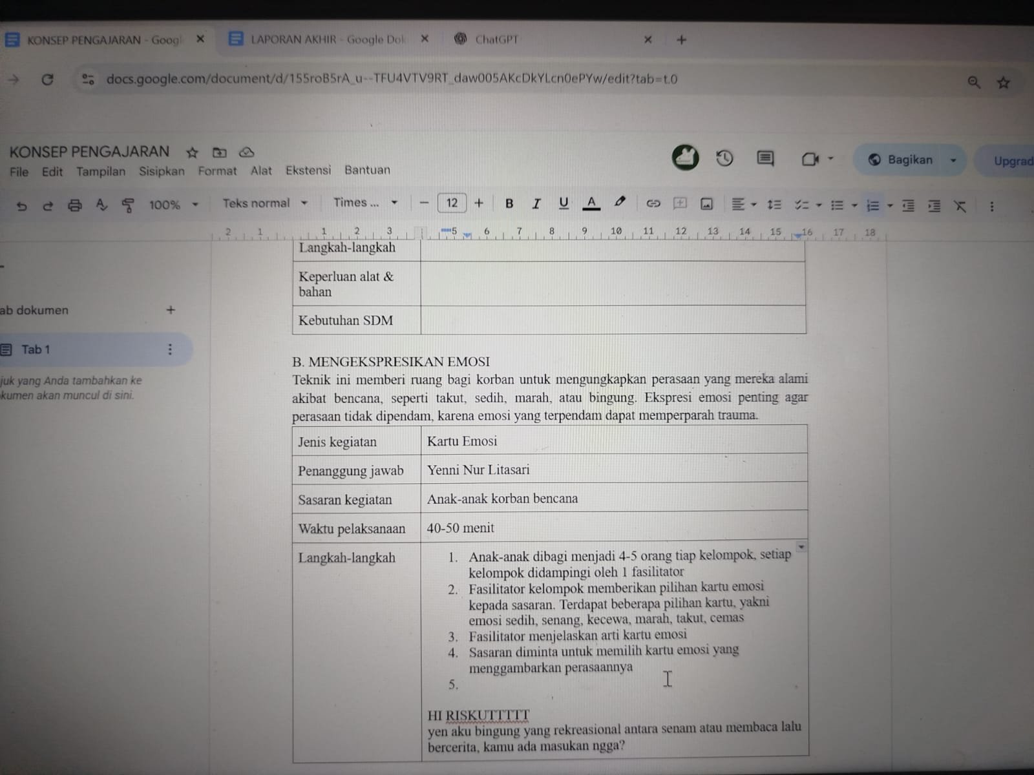Viewport: 1034px width, 775px height.
Task: Toggle underline formatting
Action: 563,204
